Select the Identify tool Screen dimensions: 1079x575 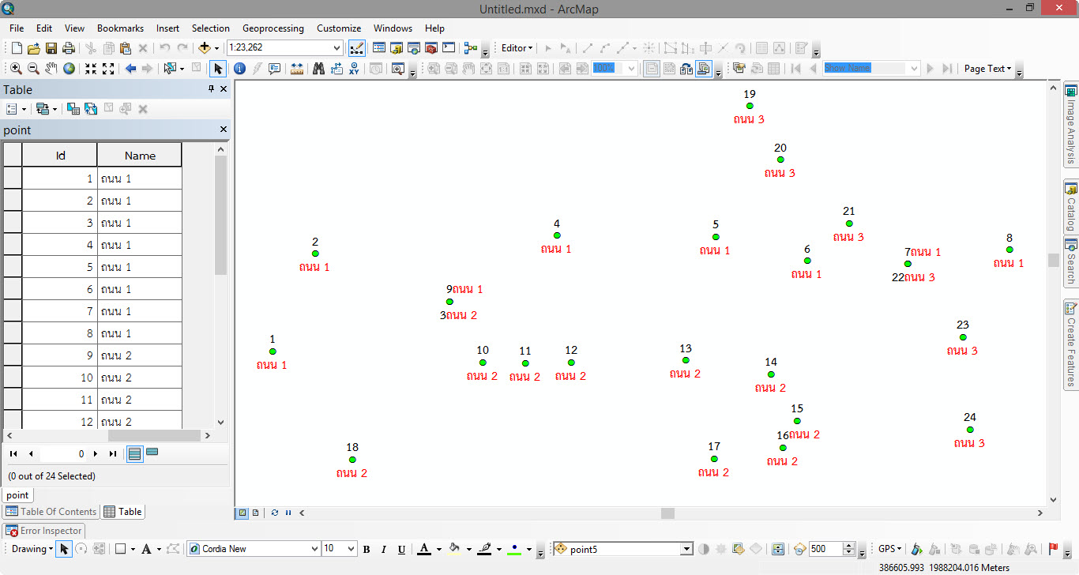click(x=239, y=69)
